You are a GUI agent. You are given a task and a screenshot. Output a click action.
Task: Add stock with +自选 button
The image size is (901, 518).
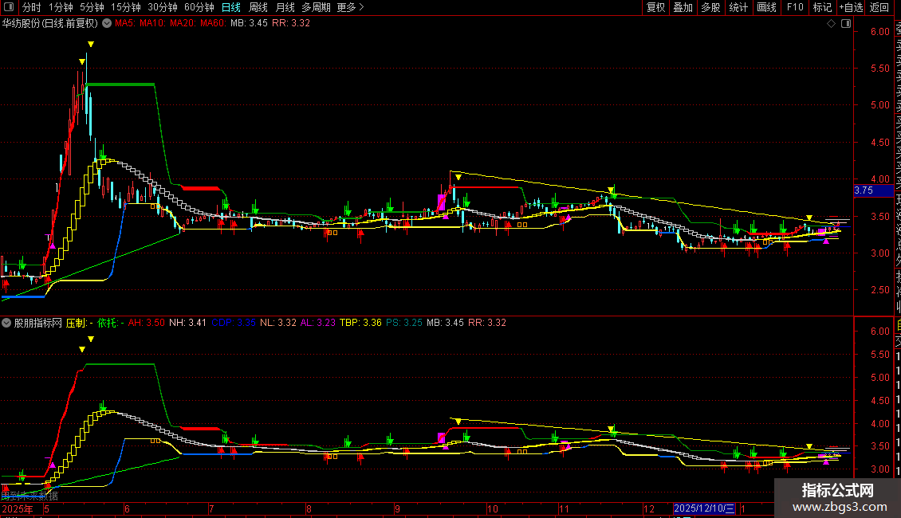[851, 7]
